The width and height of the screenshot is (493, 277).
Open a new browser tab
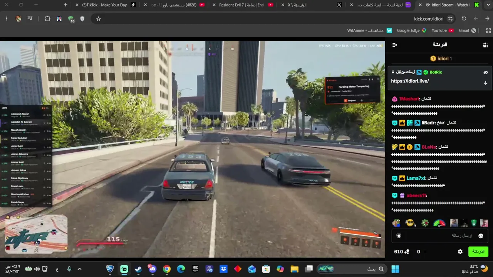click(65, 5)
